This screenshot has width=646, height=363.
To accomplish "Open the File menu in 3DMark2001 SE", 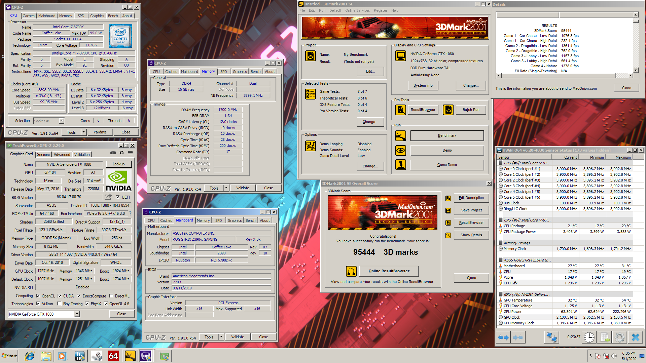I will pyautogui.click(x=302, y=10).
